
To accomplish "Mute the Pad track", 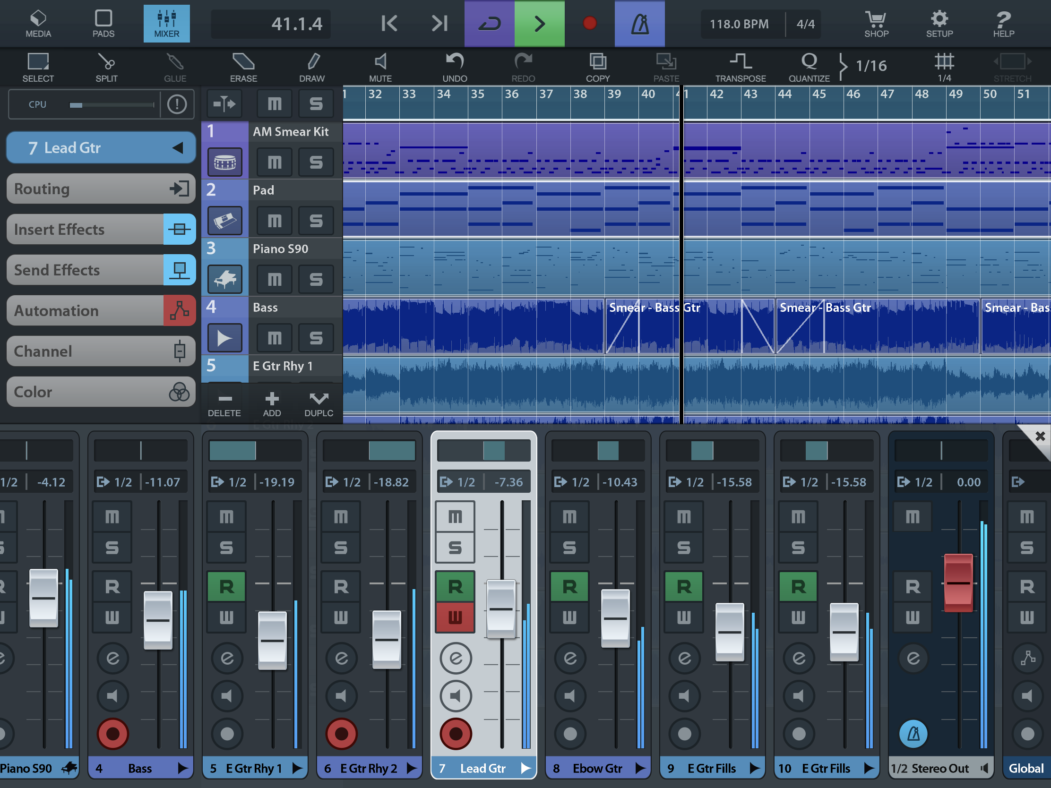I will click(274, 221).
